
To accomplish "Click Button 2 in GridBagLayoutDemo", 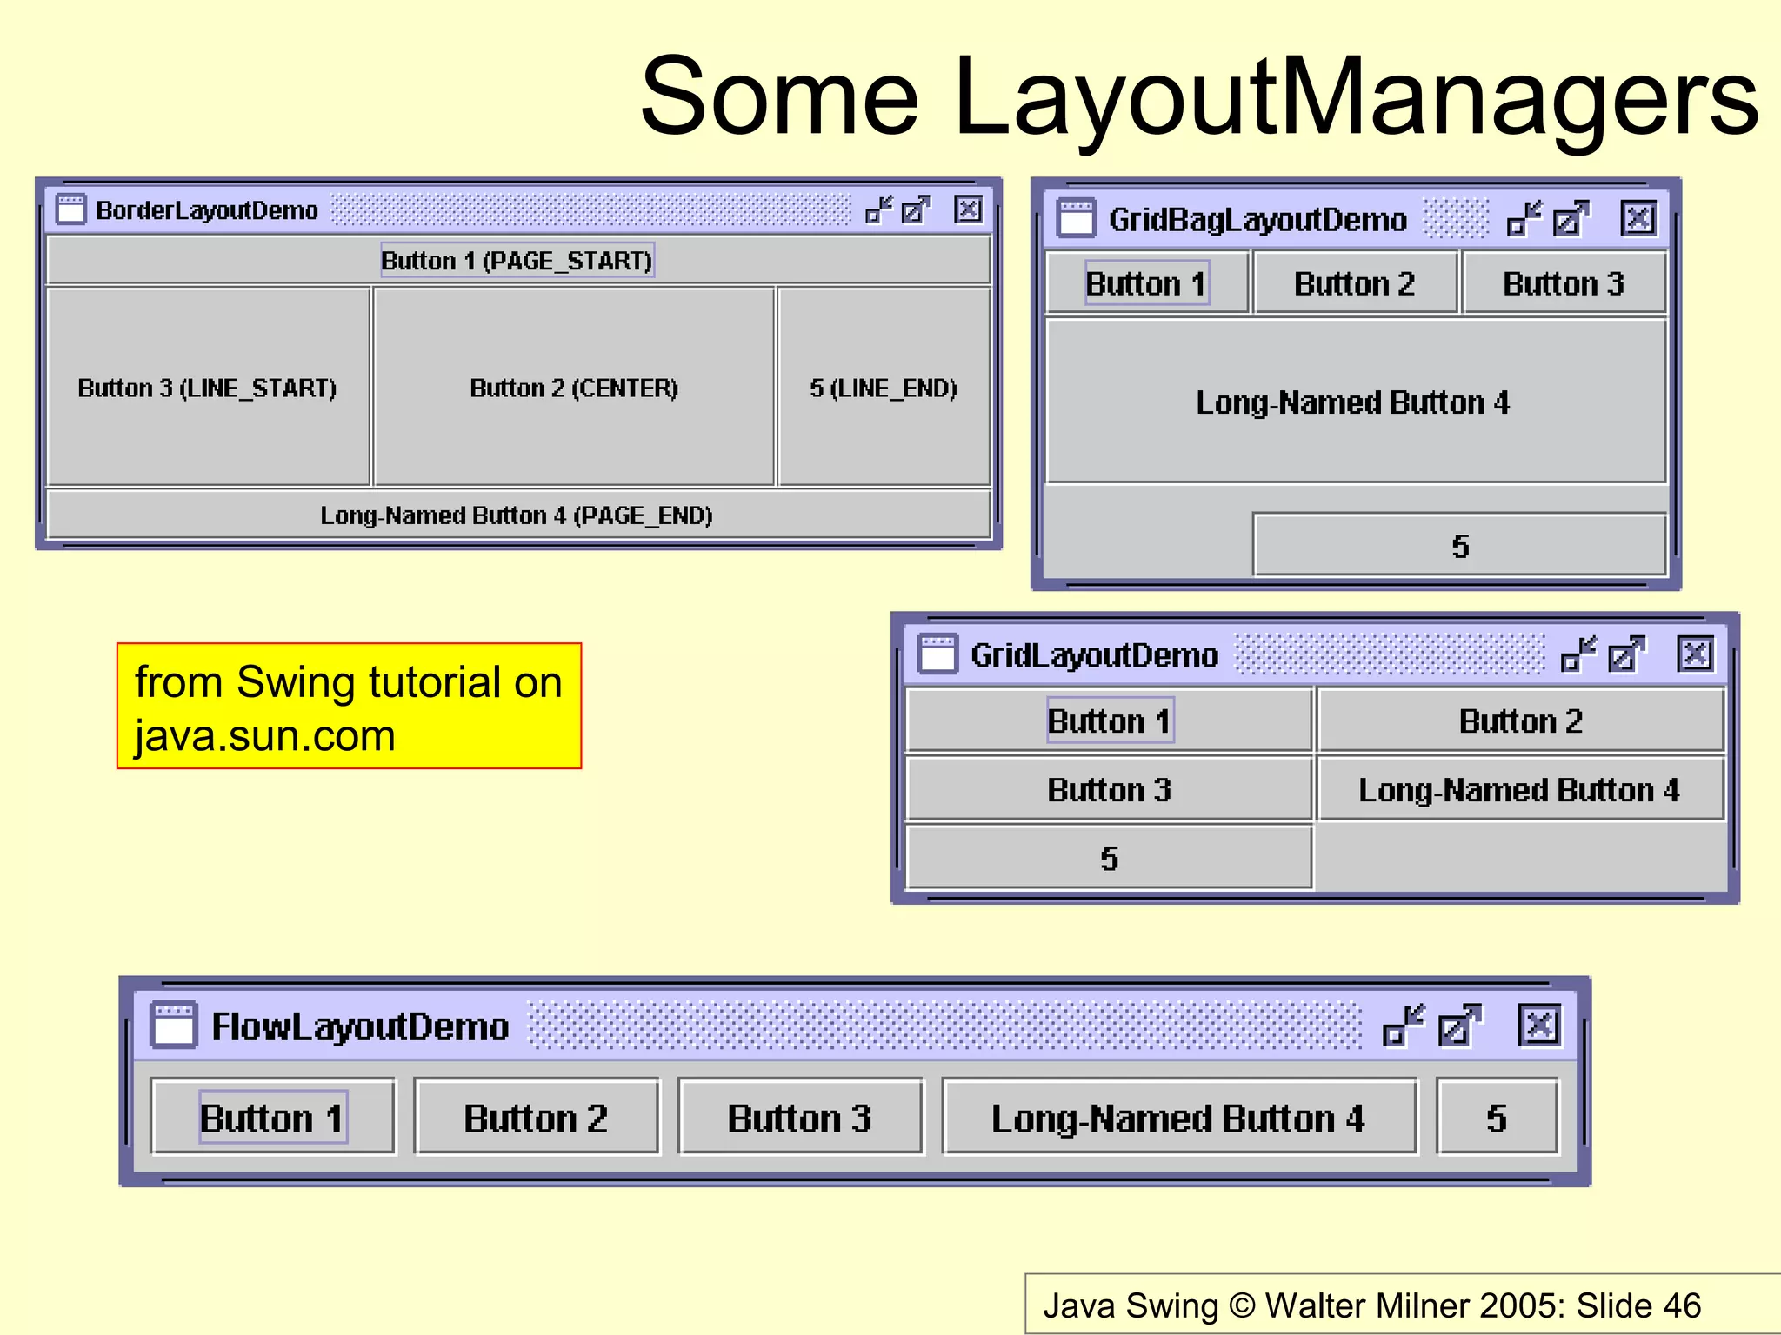I will (1355, 282).
